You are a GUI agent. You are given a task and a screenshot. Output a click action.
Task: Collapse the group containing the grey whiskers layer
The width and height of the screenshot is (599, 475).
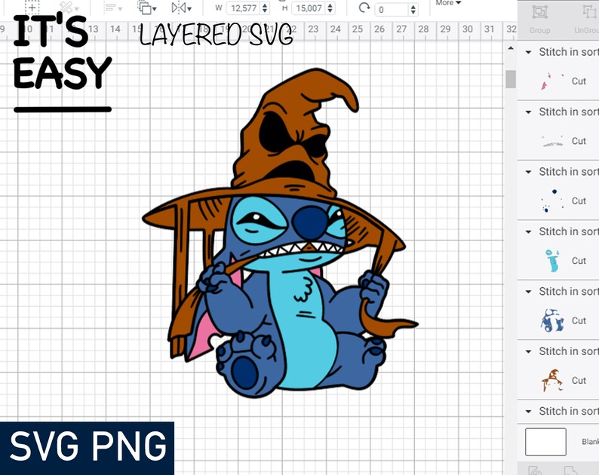click(528, 112)
